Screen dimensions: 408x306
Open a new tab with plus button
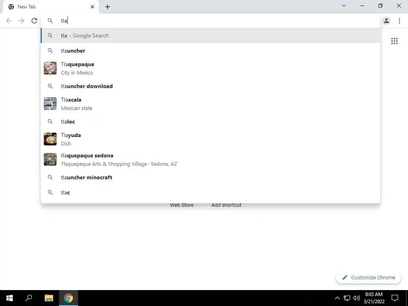click(x=108, y=7)
